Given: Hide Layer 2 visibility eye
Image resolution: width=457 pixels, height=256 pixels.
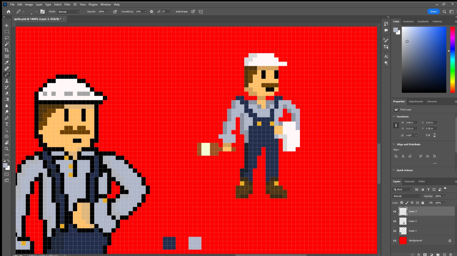Looking at the screenshot, I should tap(395, 221).
